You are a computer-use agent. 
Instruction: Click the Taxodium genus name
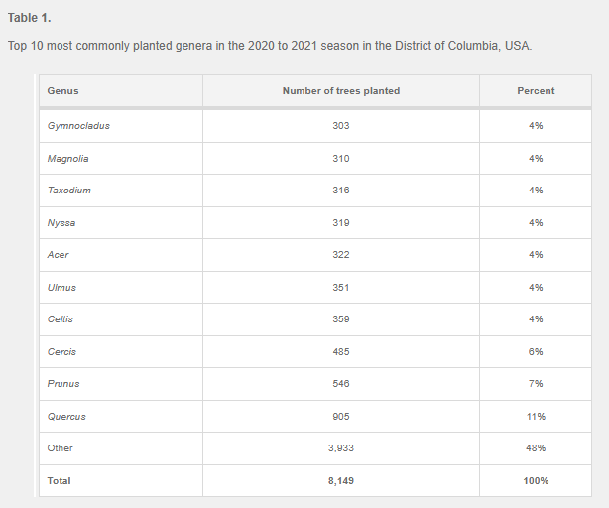point(69,190)
